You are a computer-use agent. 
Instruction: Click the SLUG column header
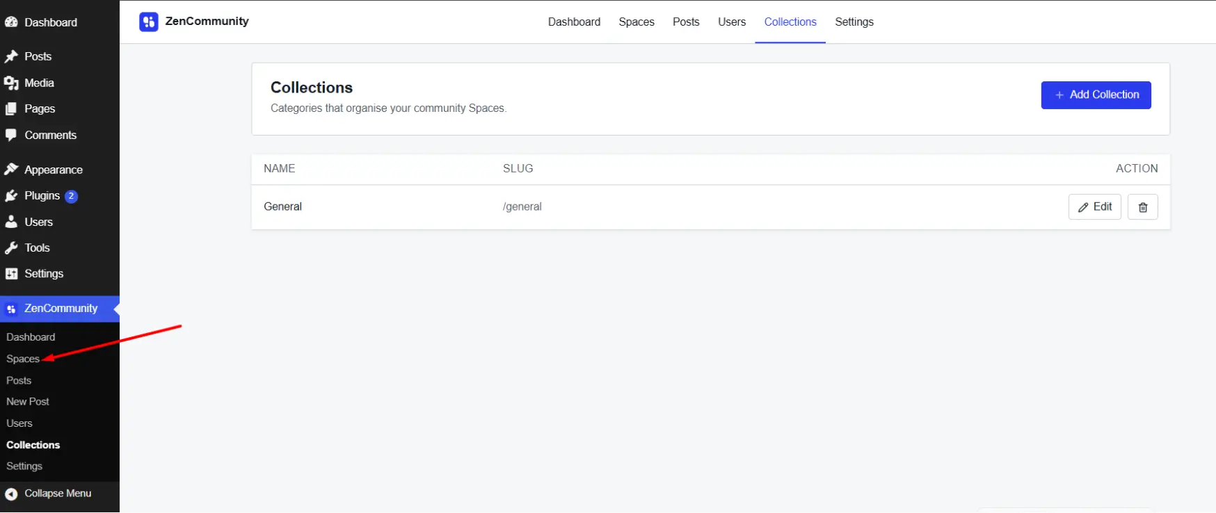coord(518,168)
